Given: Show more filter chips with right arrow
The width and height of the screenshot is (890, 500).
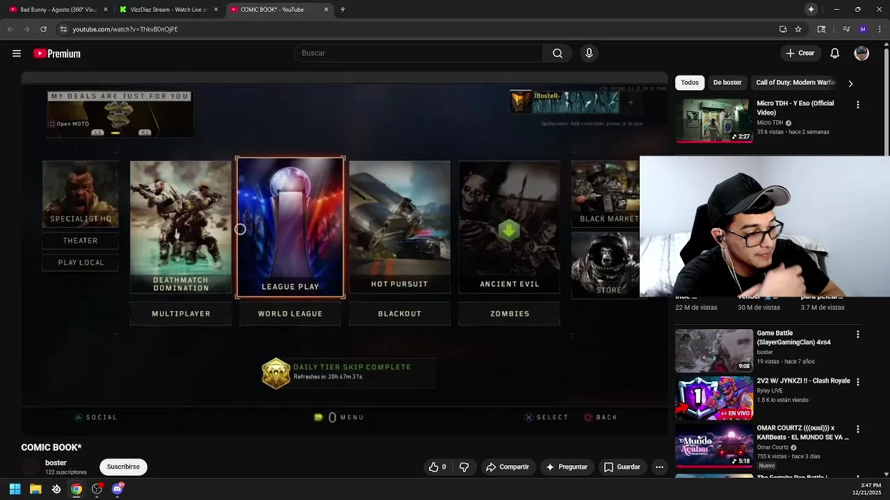Looking at the screenshot, I should pos(850,83).
